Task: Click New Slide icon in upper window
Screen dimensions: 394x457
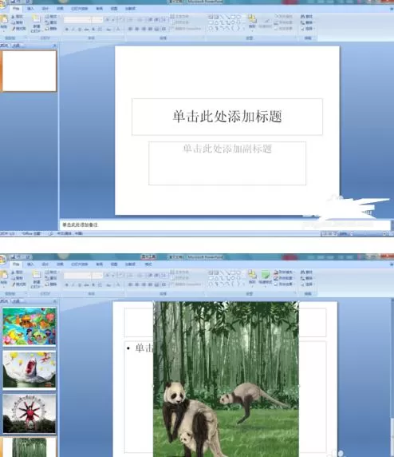Action: click(x=36, y=19)
